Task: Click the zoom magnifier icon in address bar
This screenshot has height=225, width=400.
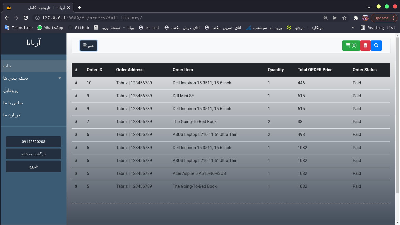Action: tap(325, 18)
